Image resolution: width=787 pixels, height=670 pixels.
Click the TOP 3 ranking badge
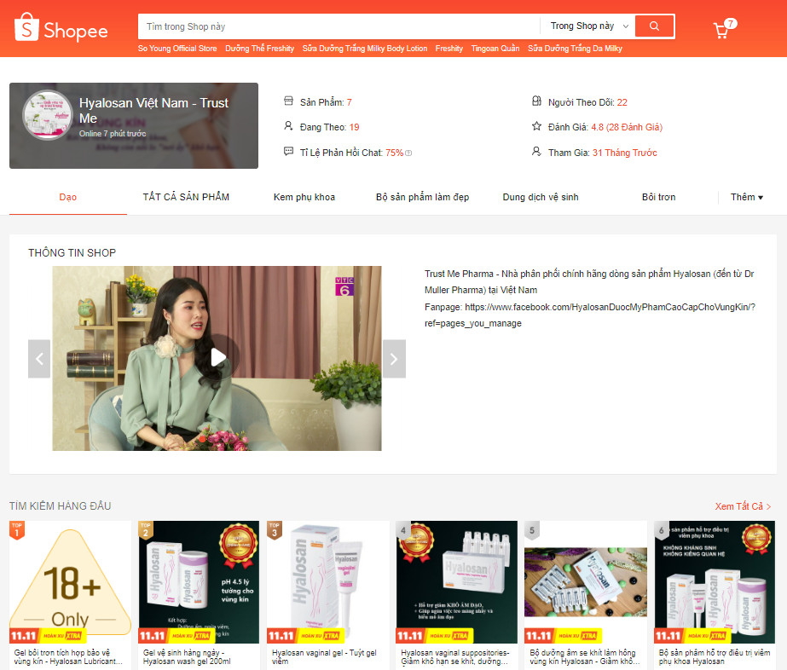(275, 529)
